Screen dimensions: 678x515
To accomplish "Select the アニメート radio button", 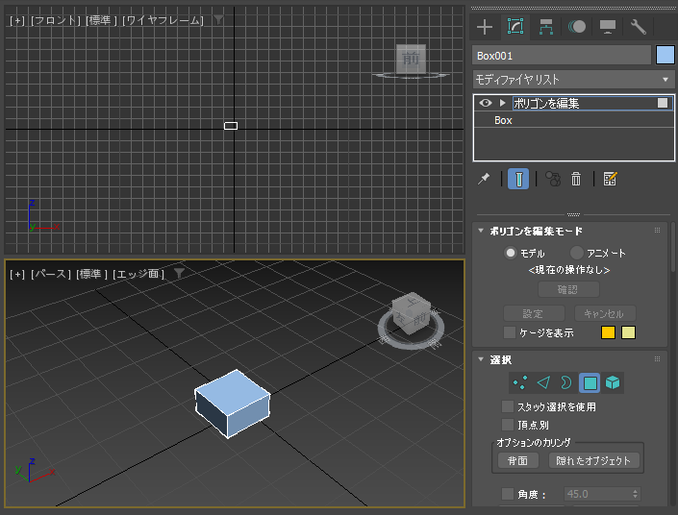I will pos(576,253).
